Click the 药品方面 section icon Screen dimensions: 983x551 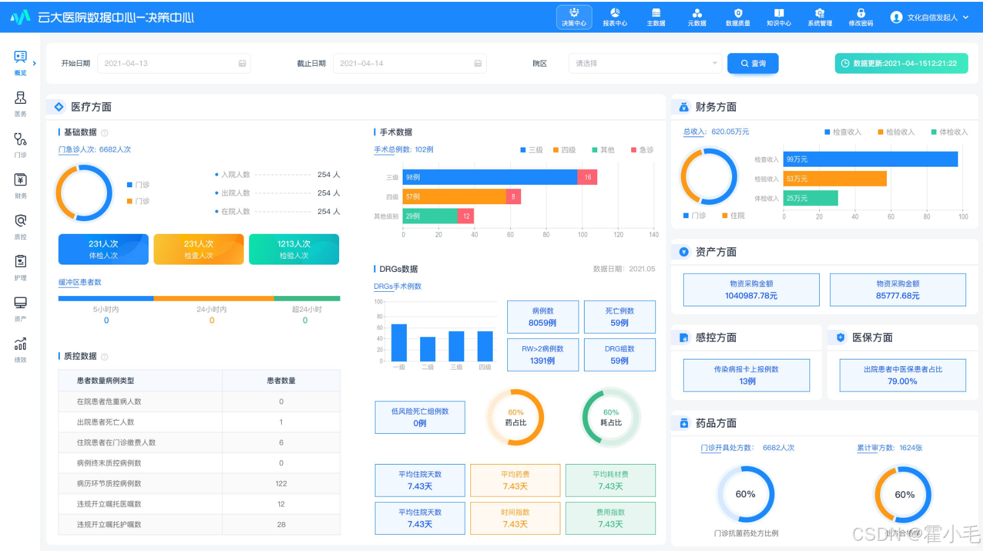(684, 424)
